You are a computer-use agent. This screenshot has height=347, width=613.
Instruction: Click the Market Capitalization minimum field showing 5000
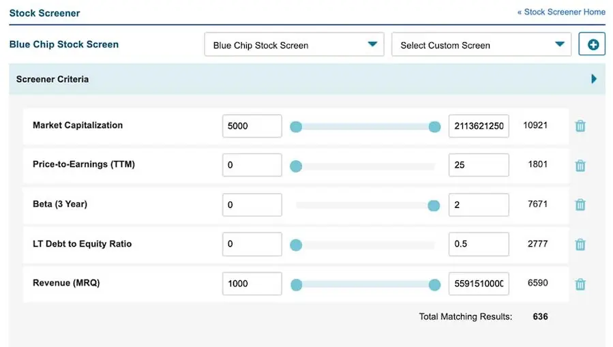[x=252, y=126]
